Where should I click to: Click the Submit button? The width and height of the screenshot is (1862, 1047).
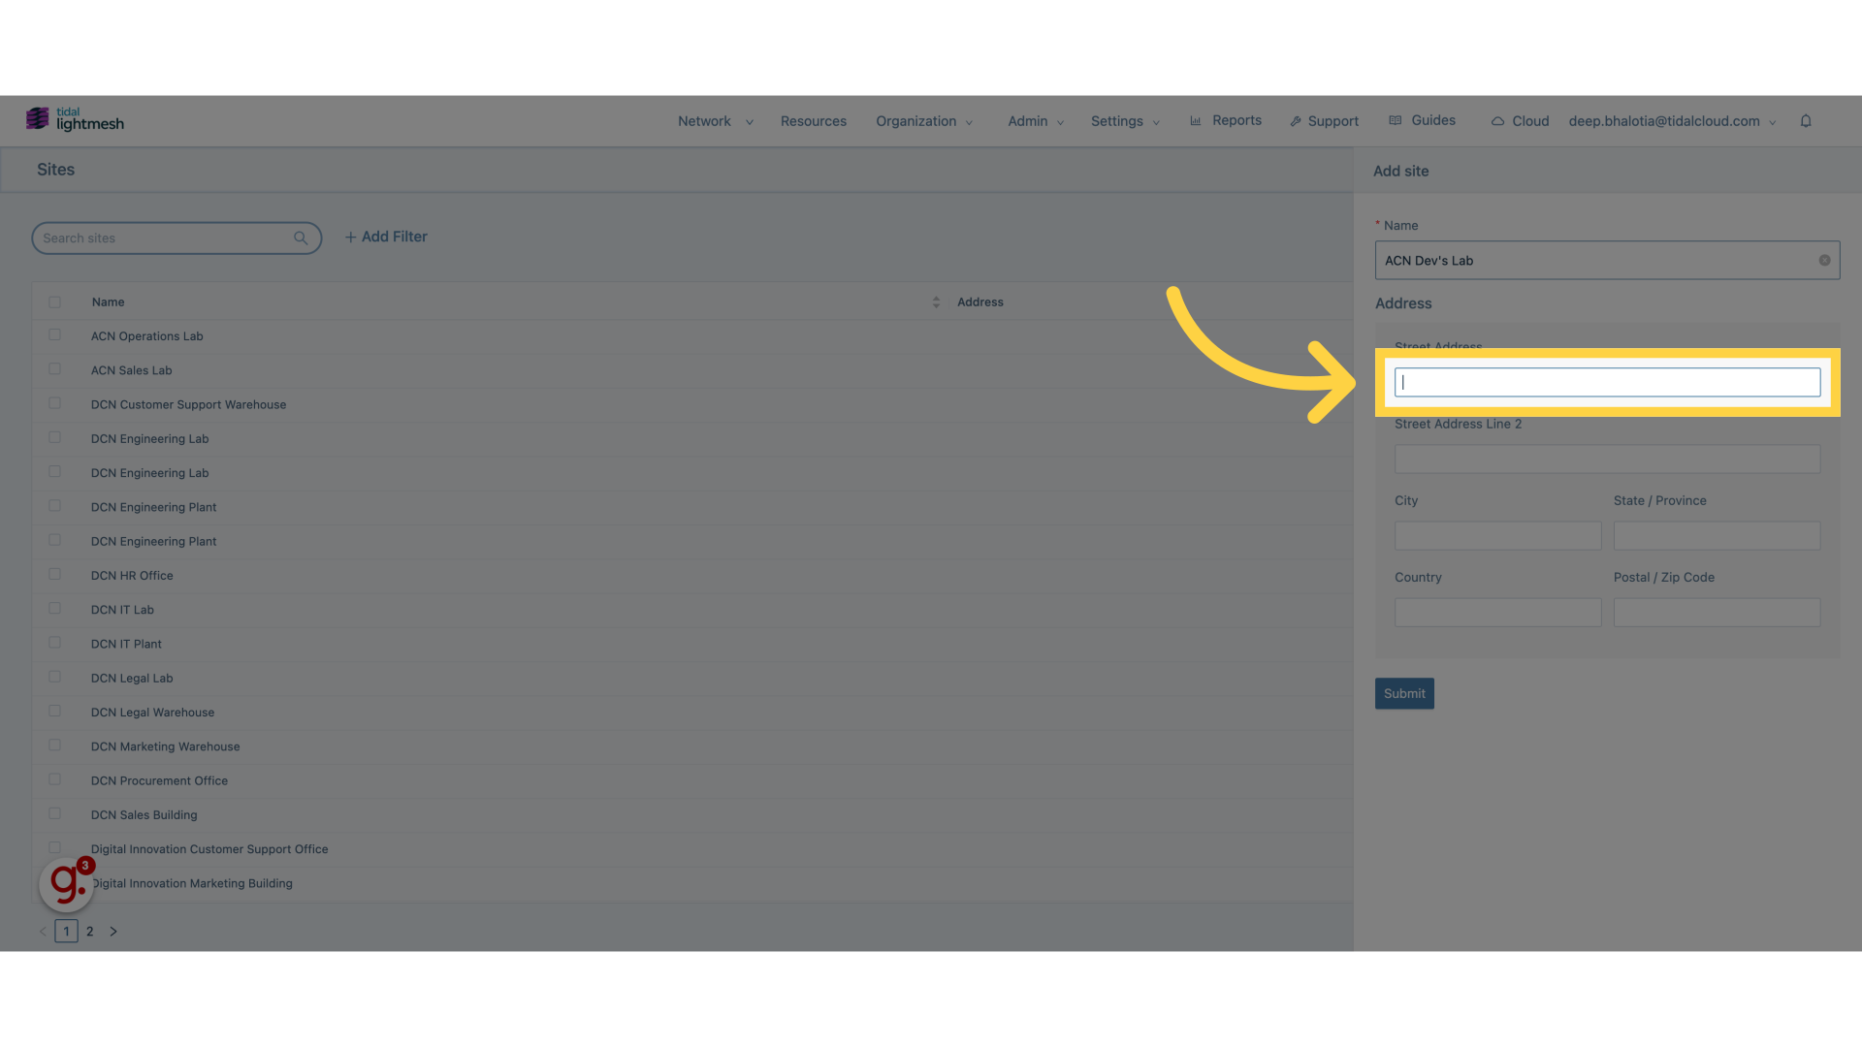(1403, 693)
